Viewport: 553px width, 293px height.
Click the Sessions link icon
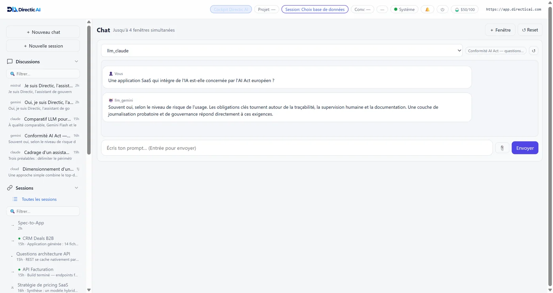point(10,188)
